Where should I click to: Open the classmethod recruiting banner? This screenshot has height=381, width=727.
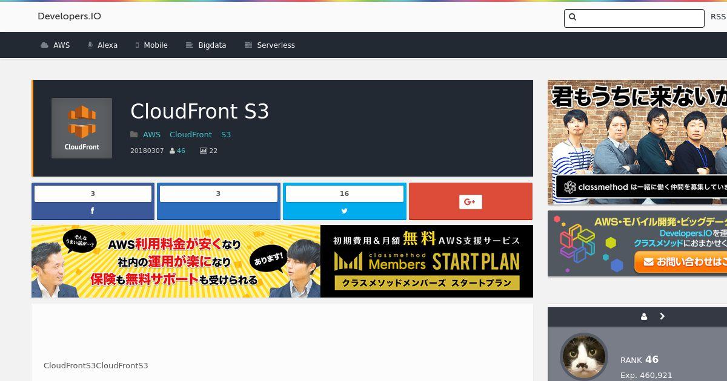(637, 142)
